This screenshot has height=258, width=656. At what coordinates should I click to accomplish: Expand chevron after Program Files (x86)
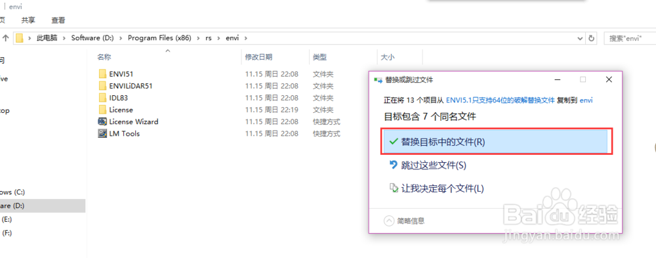coord(198,38)
